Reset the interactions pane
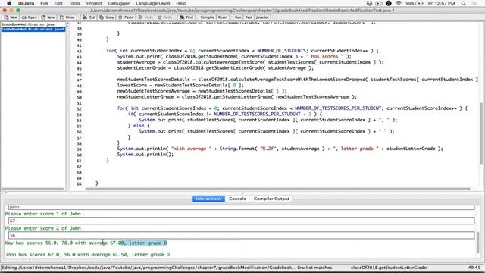Viewport: 485px width, 273px height. (222, 17)
